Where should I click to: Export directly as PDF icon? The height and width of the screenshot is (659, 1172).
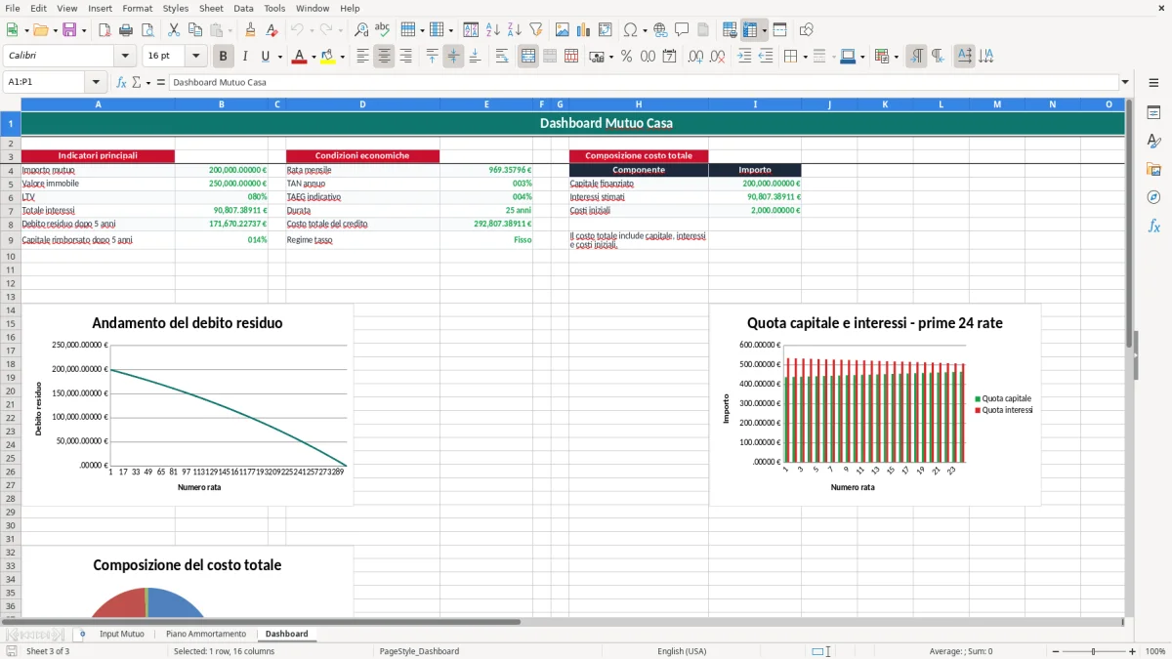[x=105, y=30]
